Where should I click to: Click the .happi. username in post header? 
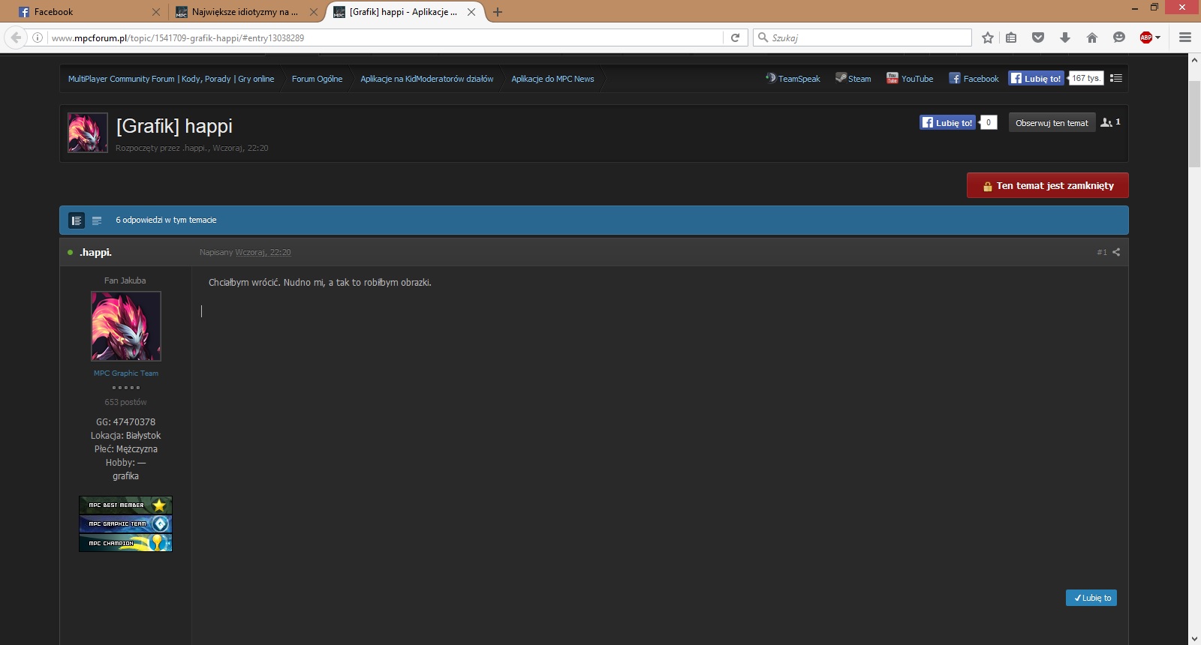[95, 252]
